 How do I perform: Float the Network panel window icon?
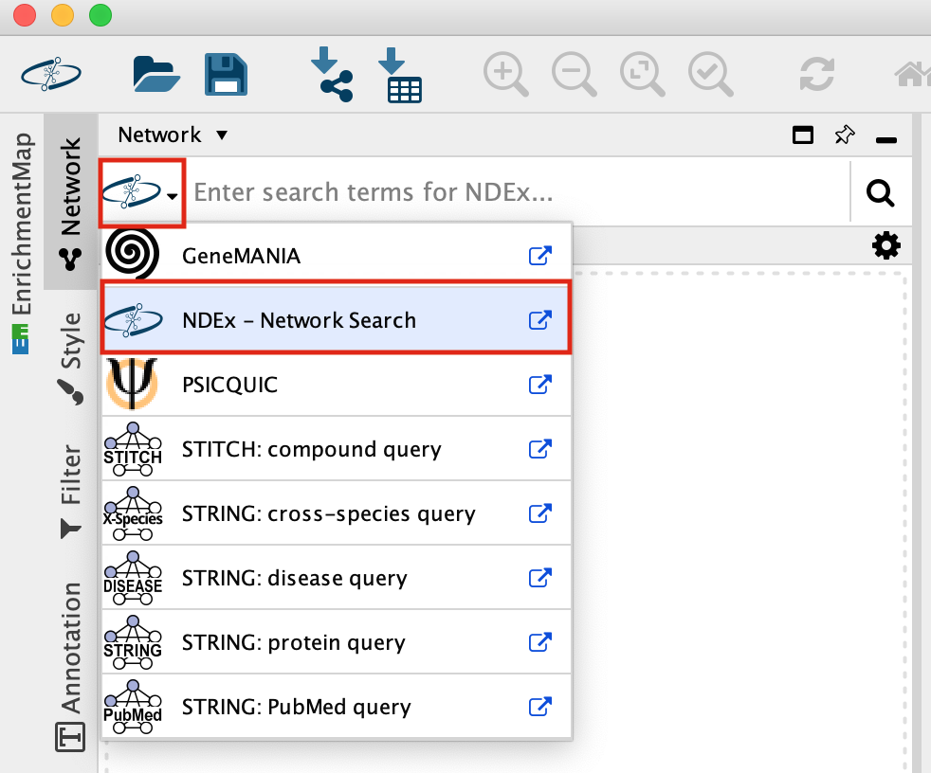[803, 135]
